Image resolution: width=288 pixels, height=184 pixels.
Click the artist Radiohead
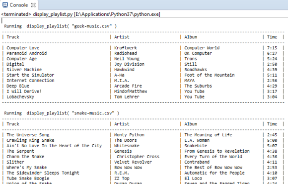[x=126, y=53]
